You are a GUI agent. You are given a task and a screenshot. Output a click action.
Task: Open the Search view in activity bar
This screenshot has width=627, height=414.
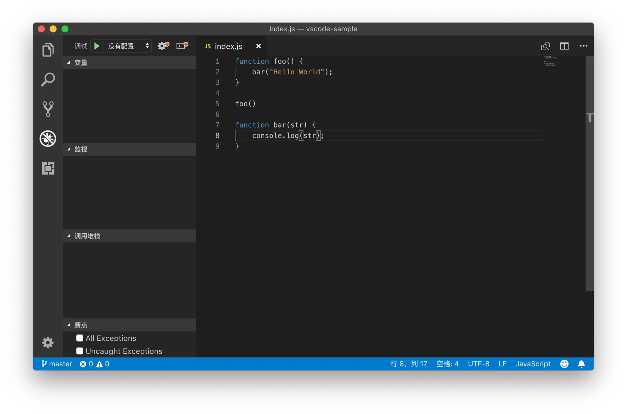[48, 80]
